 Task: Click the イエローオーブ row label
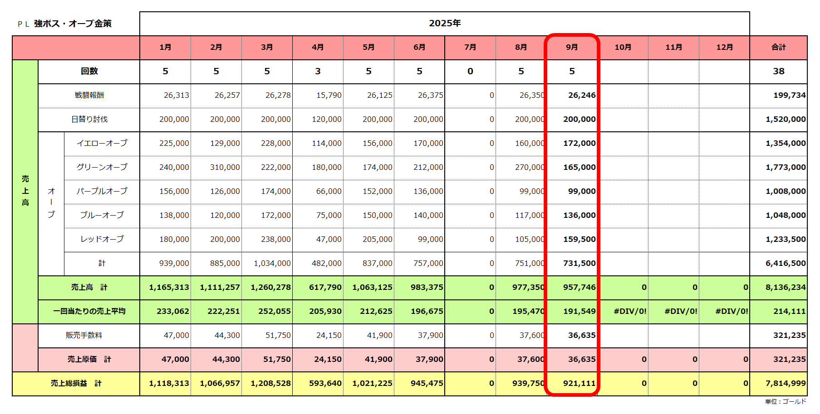(x=102, y=143)
